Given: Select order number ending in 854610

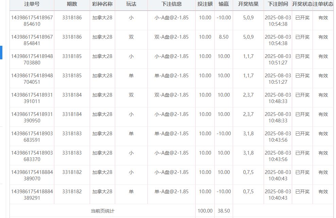Looking at the screenshot, I should (x=32, y=21).
